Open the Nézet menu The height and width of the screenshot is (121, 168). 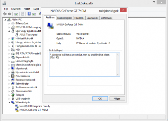click(27, 9)
